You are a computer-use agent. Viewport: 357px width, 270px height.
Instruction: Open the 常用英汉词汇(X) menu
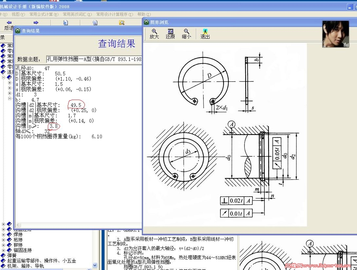tap(77, 14)
